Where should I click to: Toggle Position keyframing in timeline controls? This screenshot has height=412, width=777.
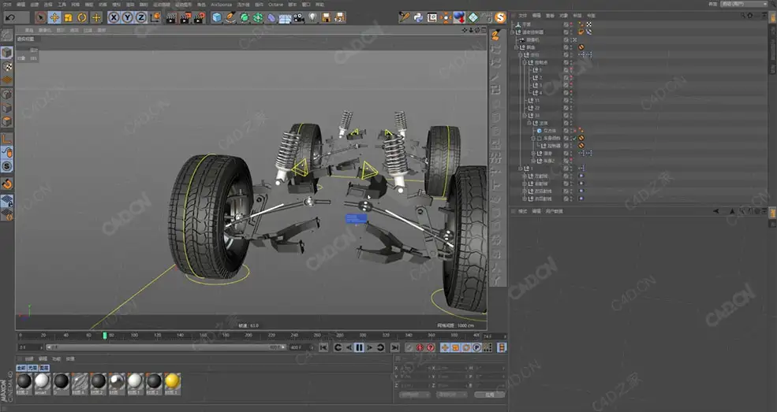(x=445, y=347)
